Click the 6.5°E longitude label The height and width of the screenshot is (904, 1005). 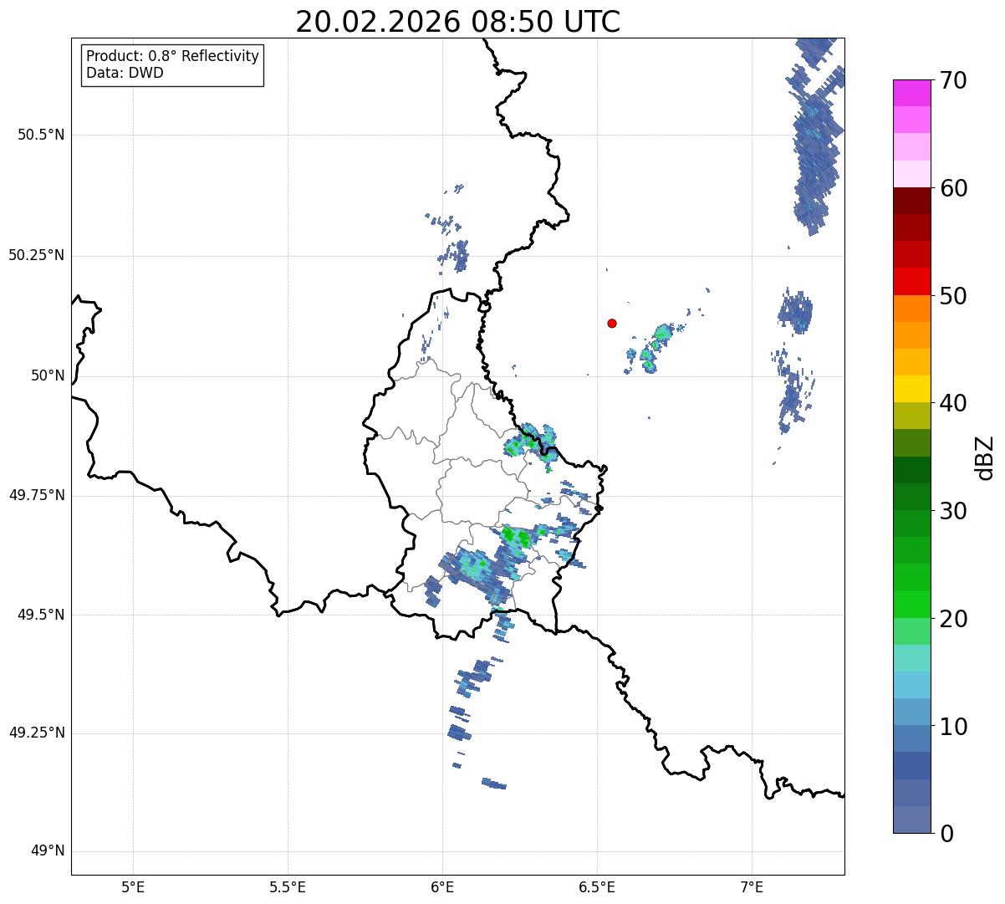[597, 886]
